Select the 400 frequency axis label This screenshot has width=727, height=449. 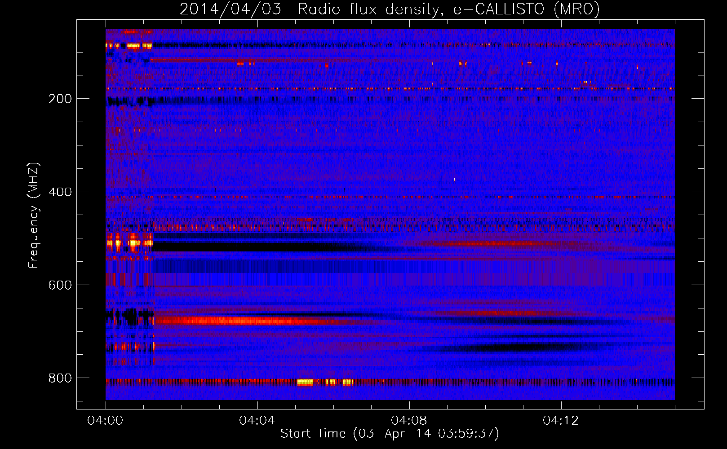pos(60,192)
